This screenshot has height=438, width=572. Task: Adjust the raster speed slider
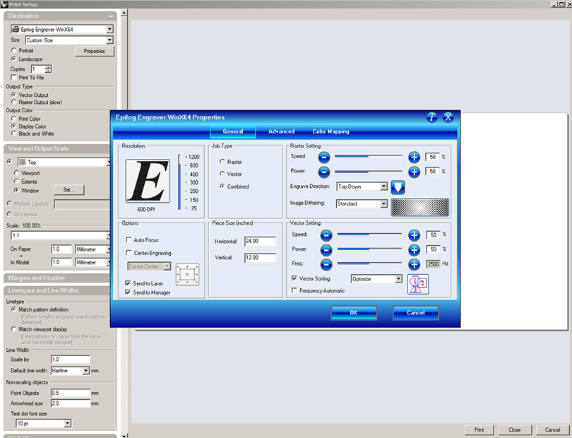click(x=369, y=156)
